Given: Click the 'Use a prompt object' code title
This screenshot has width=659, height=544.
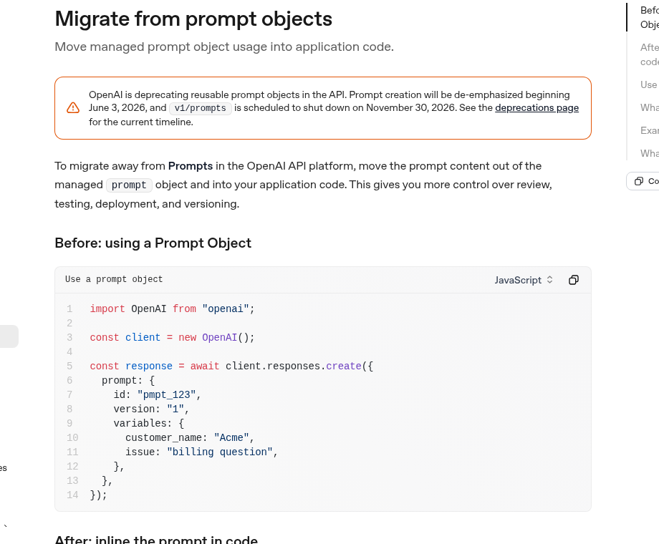Looking at the screenshot, I should click(114, 279).
